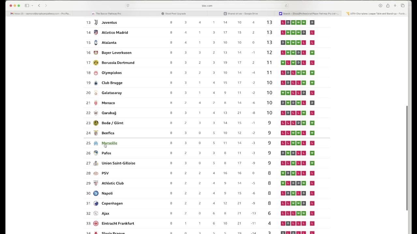Viewport: 417px width, 234px height.
Task: Switch to The Soccer Pathway Pro tab
Action: click(x=108, y=14)
